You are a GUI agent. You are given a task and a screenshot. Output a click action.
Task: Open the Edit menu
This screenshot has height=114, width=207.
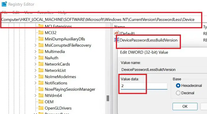click(16, 13)
